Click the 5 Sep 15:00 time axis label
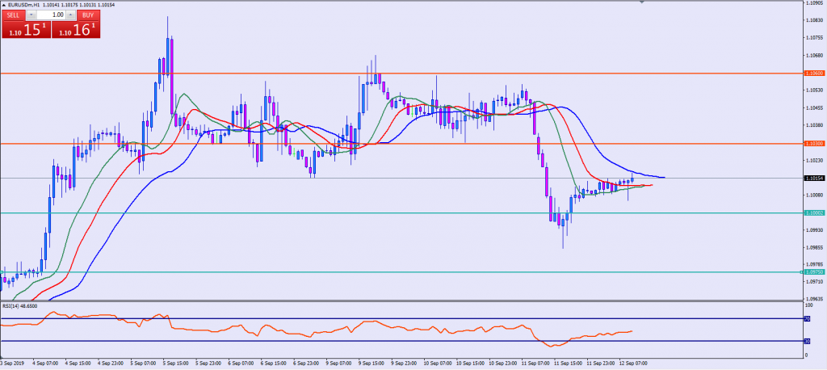Image resolution: width=827 pixels, height=370 pixels. point(175,364)
